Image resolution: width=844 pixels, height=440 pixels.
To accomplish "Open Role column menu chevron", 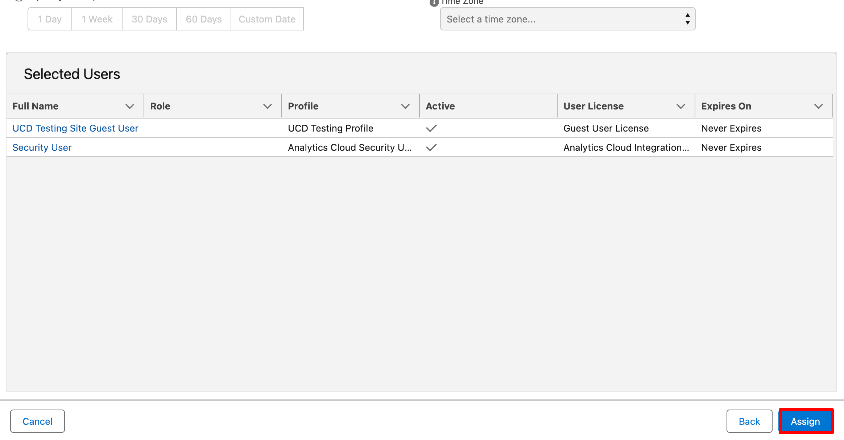I will click(267, 106).
